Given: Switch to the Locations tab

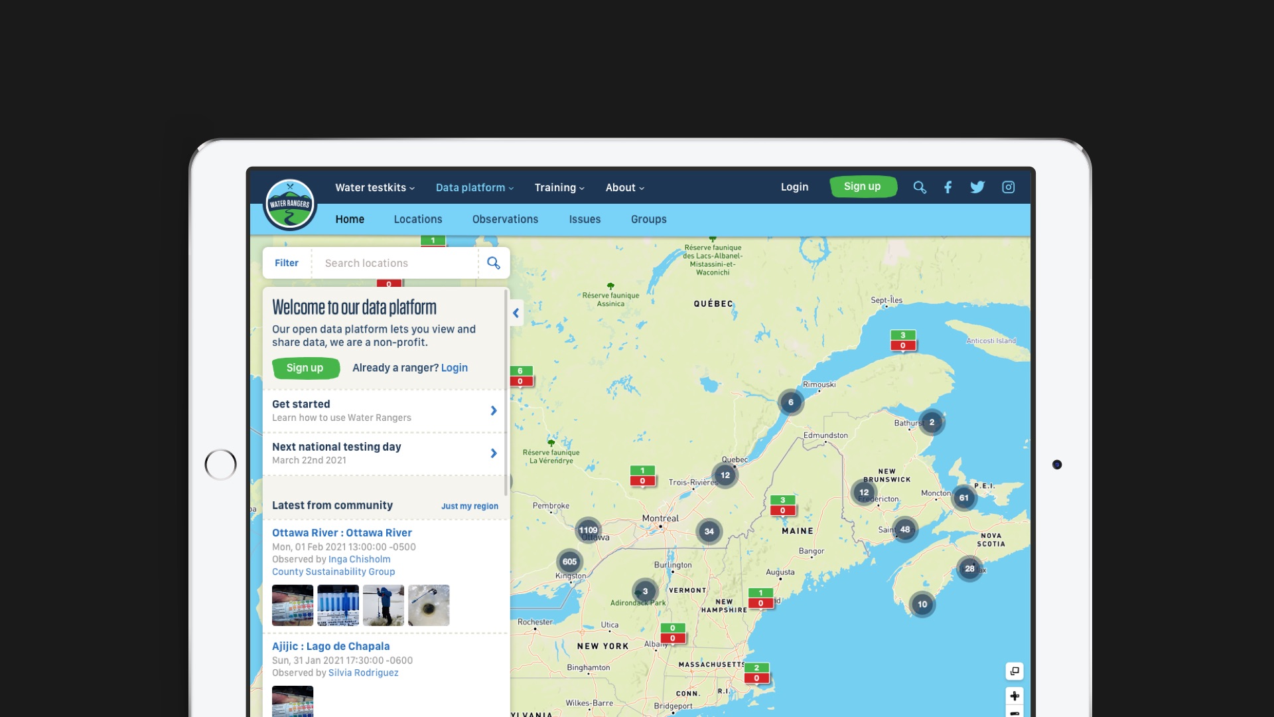Looking at the screenshot, I should click(418, 219).
